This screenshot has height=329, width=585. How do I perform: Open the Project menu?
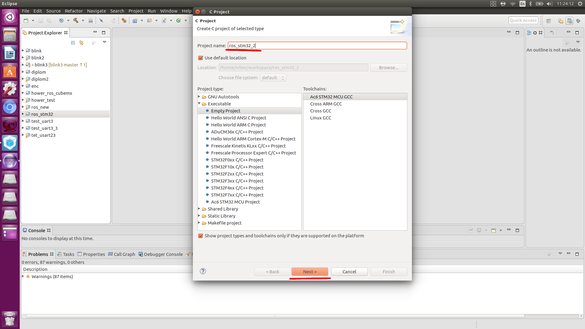tap(136, 11)
